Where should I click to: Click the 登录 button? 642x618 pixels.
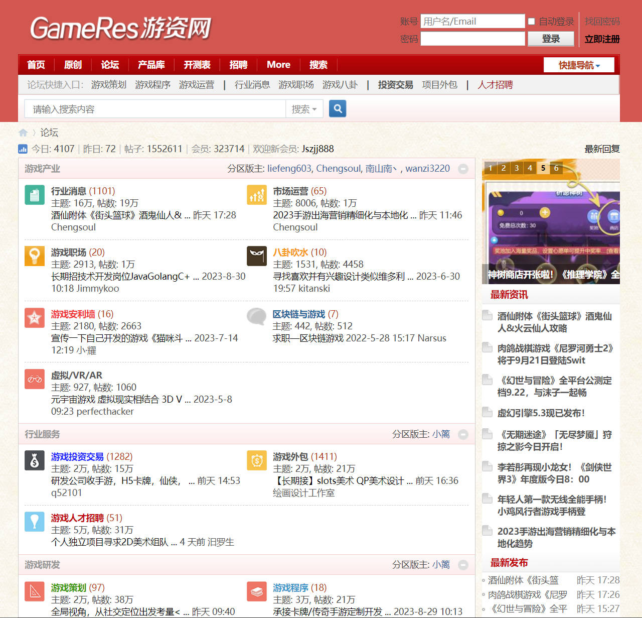(x=551, y=39)
